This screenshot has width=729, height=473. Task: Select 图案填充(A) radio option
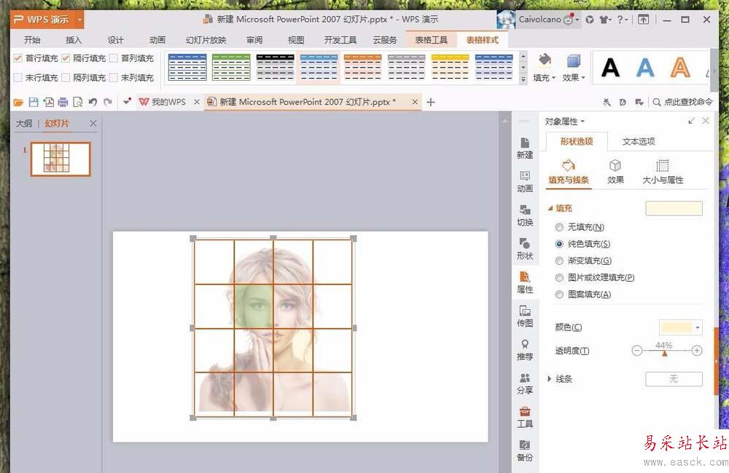[559, 294]
